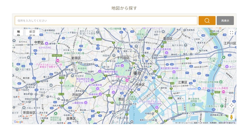This screenshot has height=129, width=249.
Task: Click the 新宿区 ward label
Action: click(x=76, y=58)
